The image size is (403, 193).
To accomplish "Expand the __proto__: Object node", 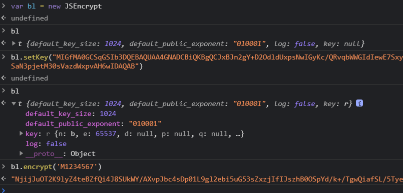I will tap(22, 153).
